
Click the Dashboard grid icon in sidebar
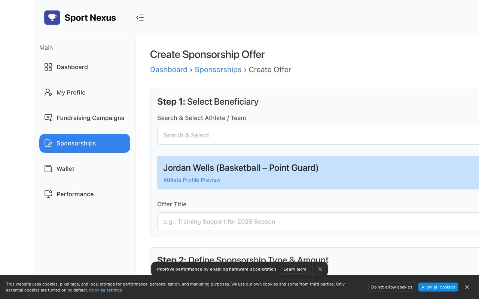pyautogui.click(x=48, y=67)
